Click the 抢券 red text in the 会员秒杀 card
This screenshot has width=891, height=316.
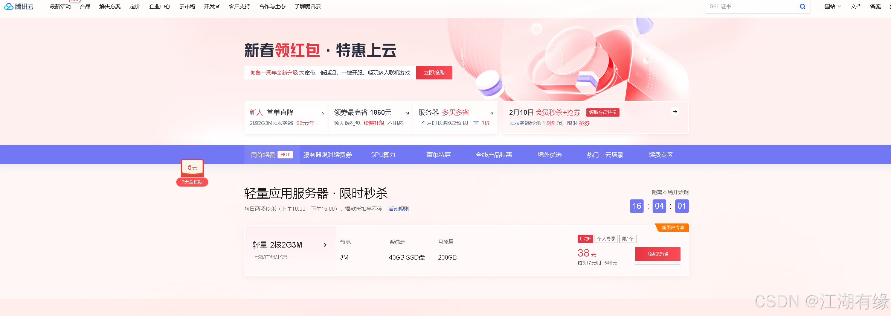pos(584,123)
